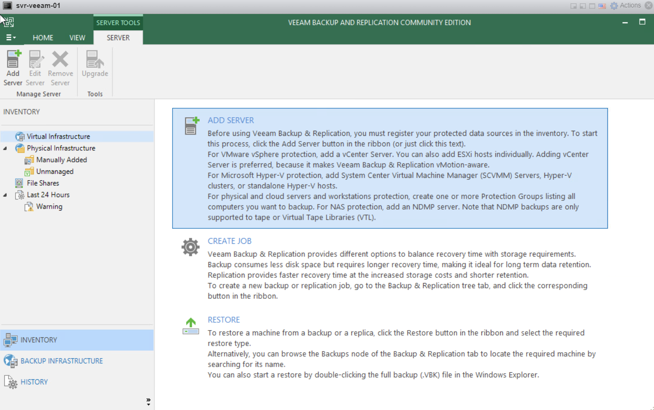
Task: Click the Veeam window minimize button
Action: click(x=625, y=22)
